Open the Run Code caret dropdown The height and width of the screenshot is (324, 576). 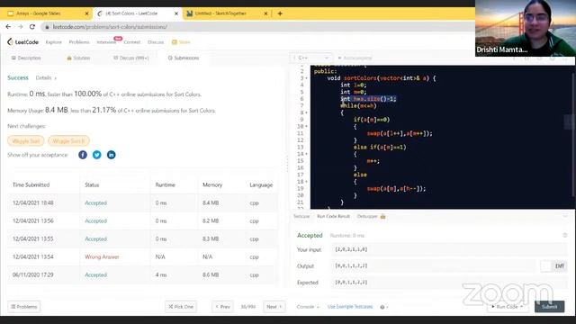coord(522,307)
